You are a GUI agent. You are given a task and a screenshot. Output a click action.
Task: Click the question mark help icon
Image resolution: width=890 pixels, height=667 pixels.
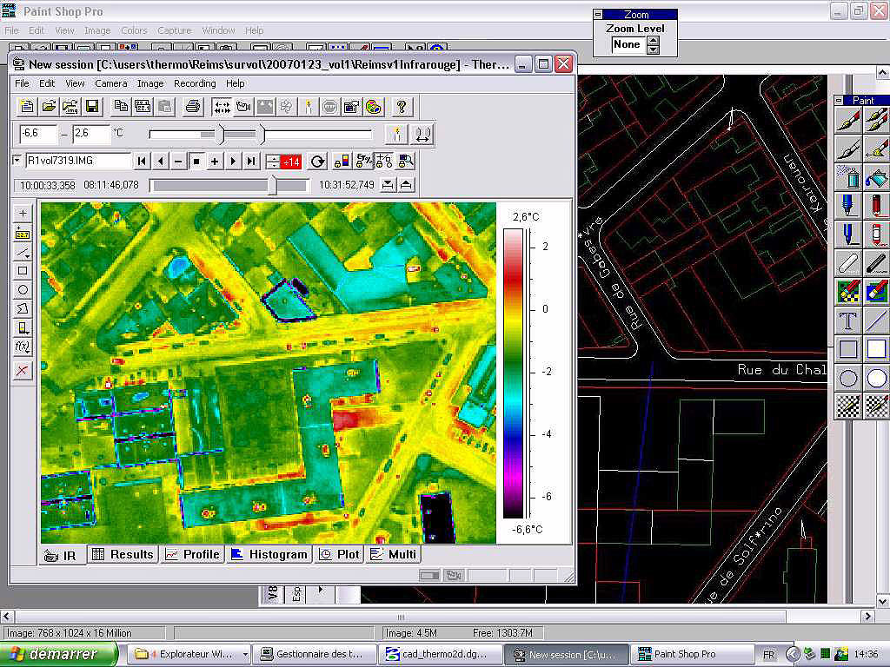pos(402,107)
